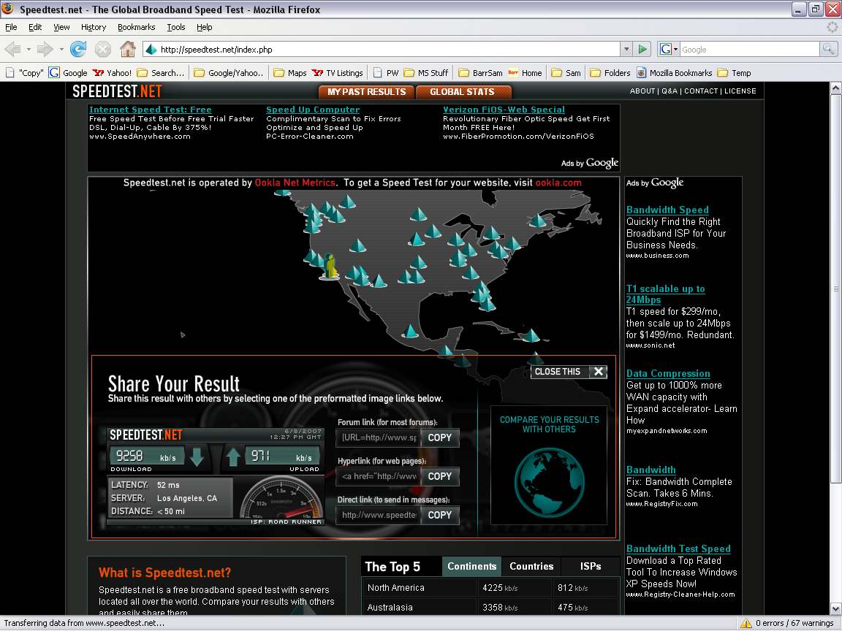This screenshot has width=842, height=631.
Task: Copy the Hyperlink for web pages
Action: tap(440, 476)
